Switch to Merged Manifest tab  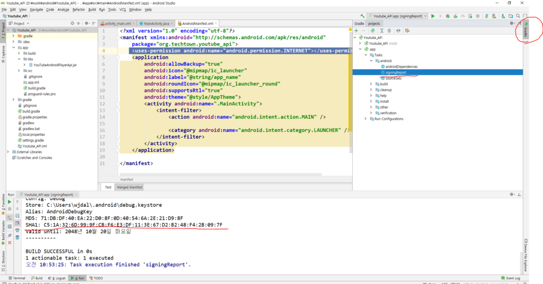[129, 187]
